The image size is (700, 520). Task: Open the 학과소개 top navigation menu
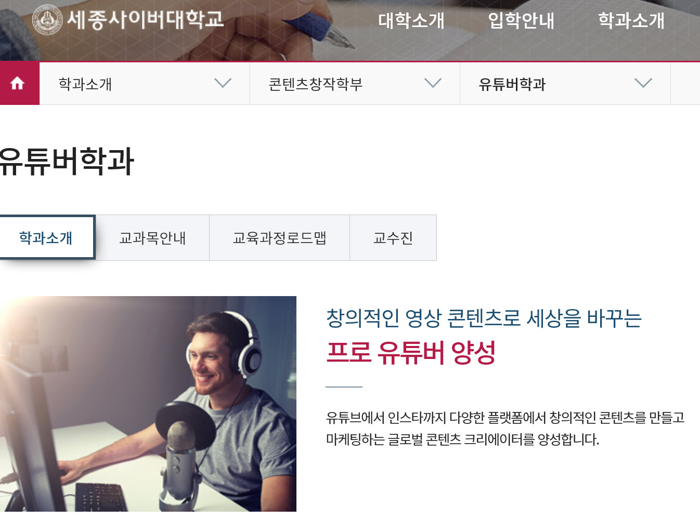click(x=631, y=20)
